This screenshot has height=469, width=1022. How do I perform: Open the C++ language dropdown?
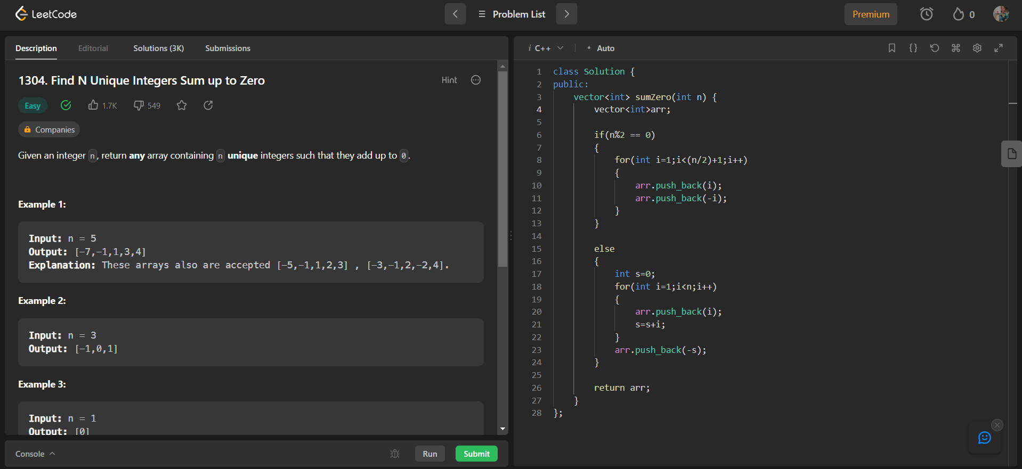(x=546, y=48)
